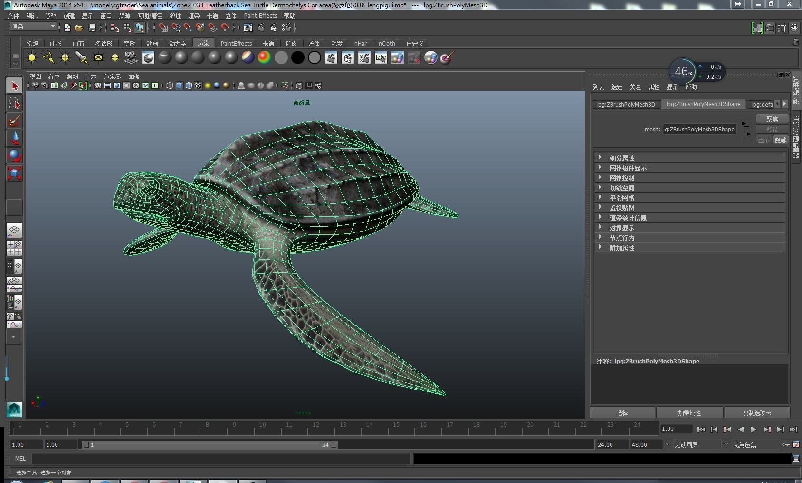Apply the black surface shader sphere

pos(298,58)
